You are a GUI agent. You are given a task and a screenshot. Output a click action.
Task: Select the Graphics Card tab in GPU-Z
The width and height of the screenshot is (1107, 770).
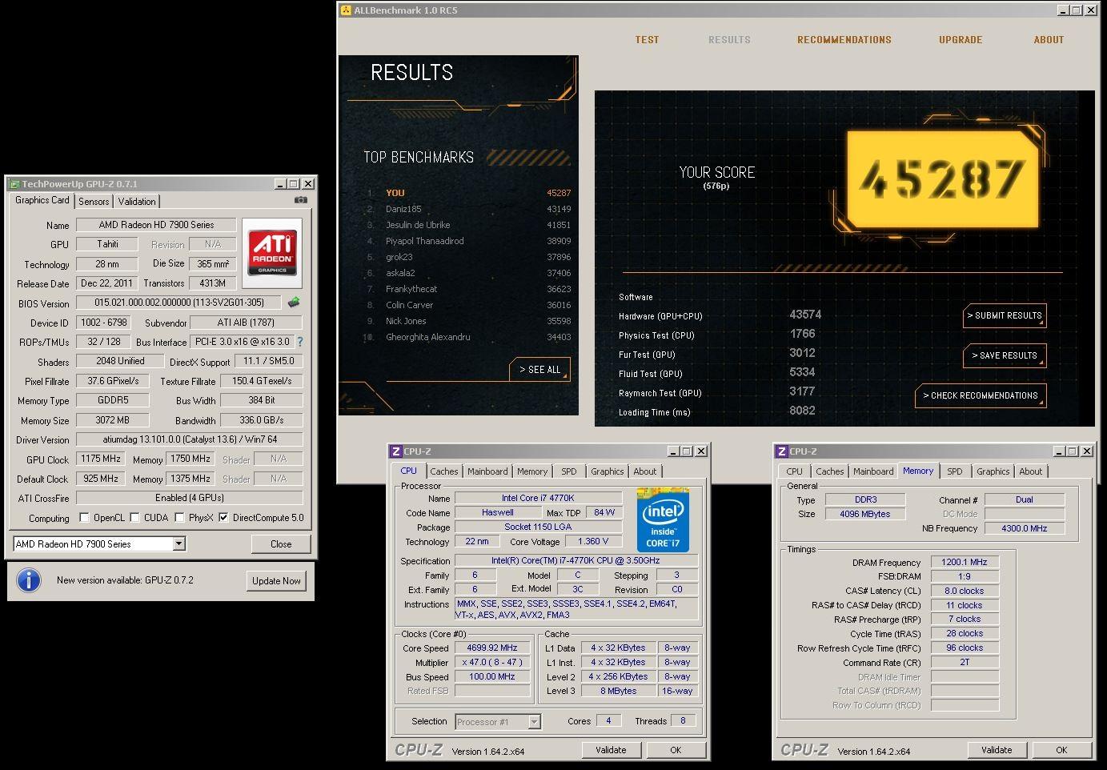click(42, 200)
